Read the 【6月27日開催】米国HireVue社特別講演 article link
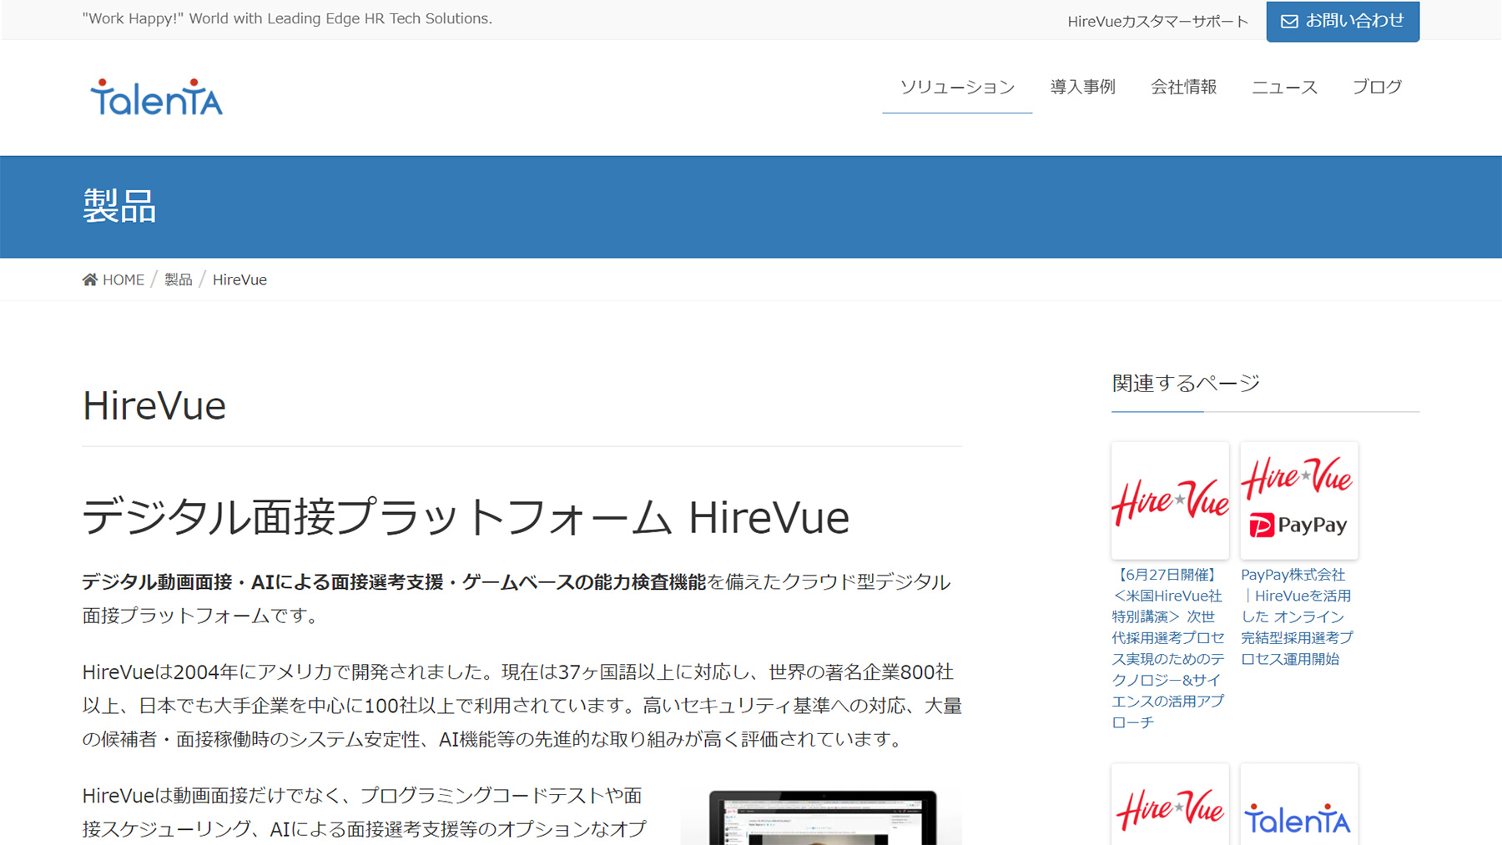The height and width of the screenshot is (845, 1502). click(1168, 648)
